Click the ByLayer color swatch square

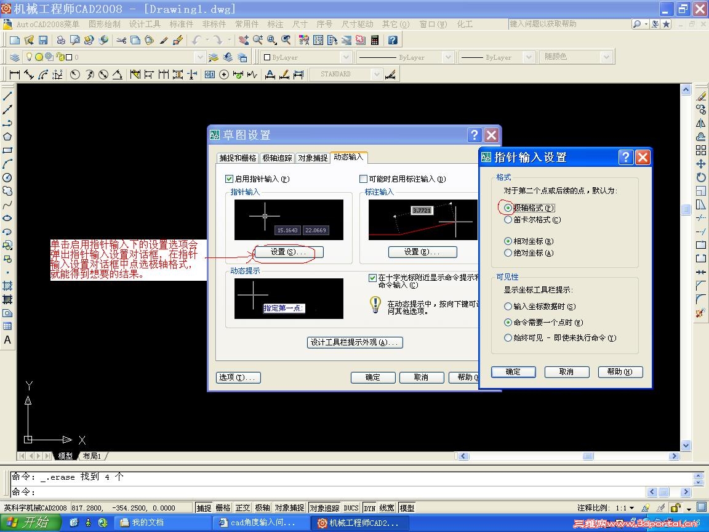[x=266, y=57]
